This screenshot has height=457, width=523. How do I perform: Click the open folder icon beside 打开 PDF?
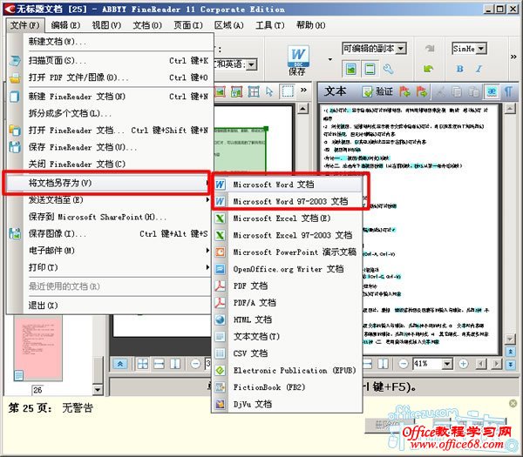point(15,78)
